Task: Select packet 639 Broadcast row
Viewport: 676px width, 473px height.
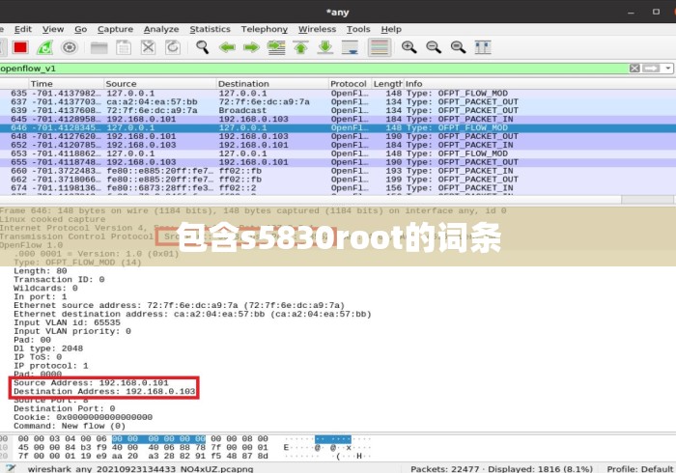Action: 338,111
